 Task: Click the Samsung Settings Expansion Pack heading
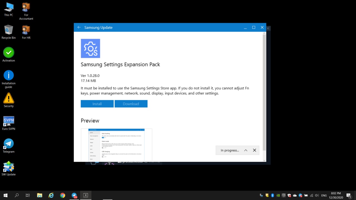point(120,64)
